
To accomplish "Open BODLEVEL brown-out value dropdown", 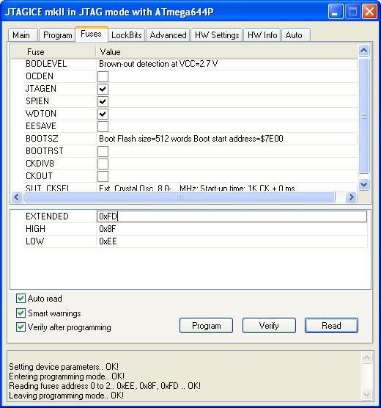I will 226,64.
